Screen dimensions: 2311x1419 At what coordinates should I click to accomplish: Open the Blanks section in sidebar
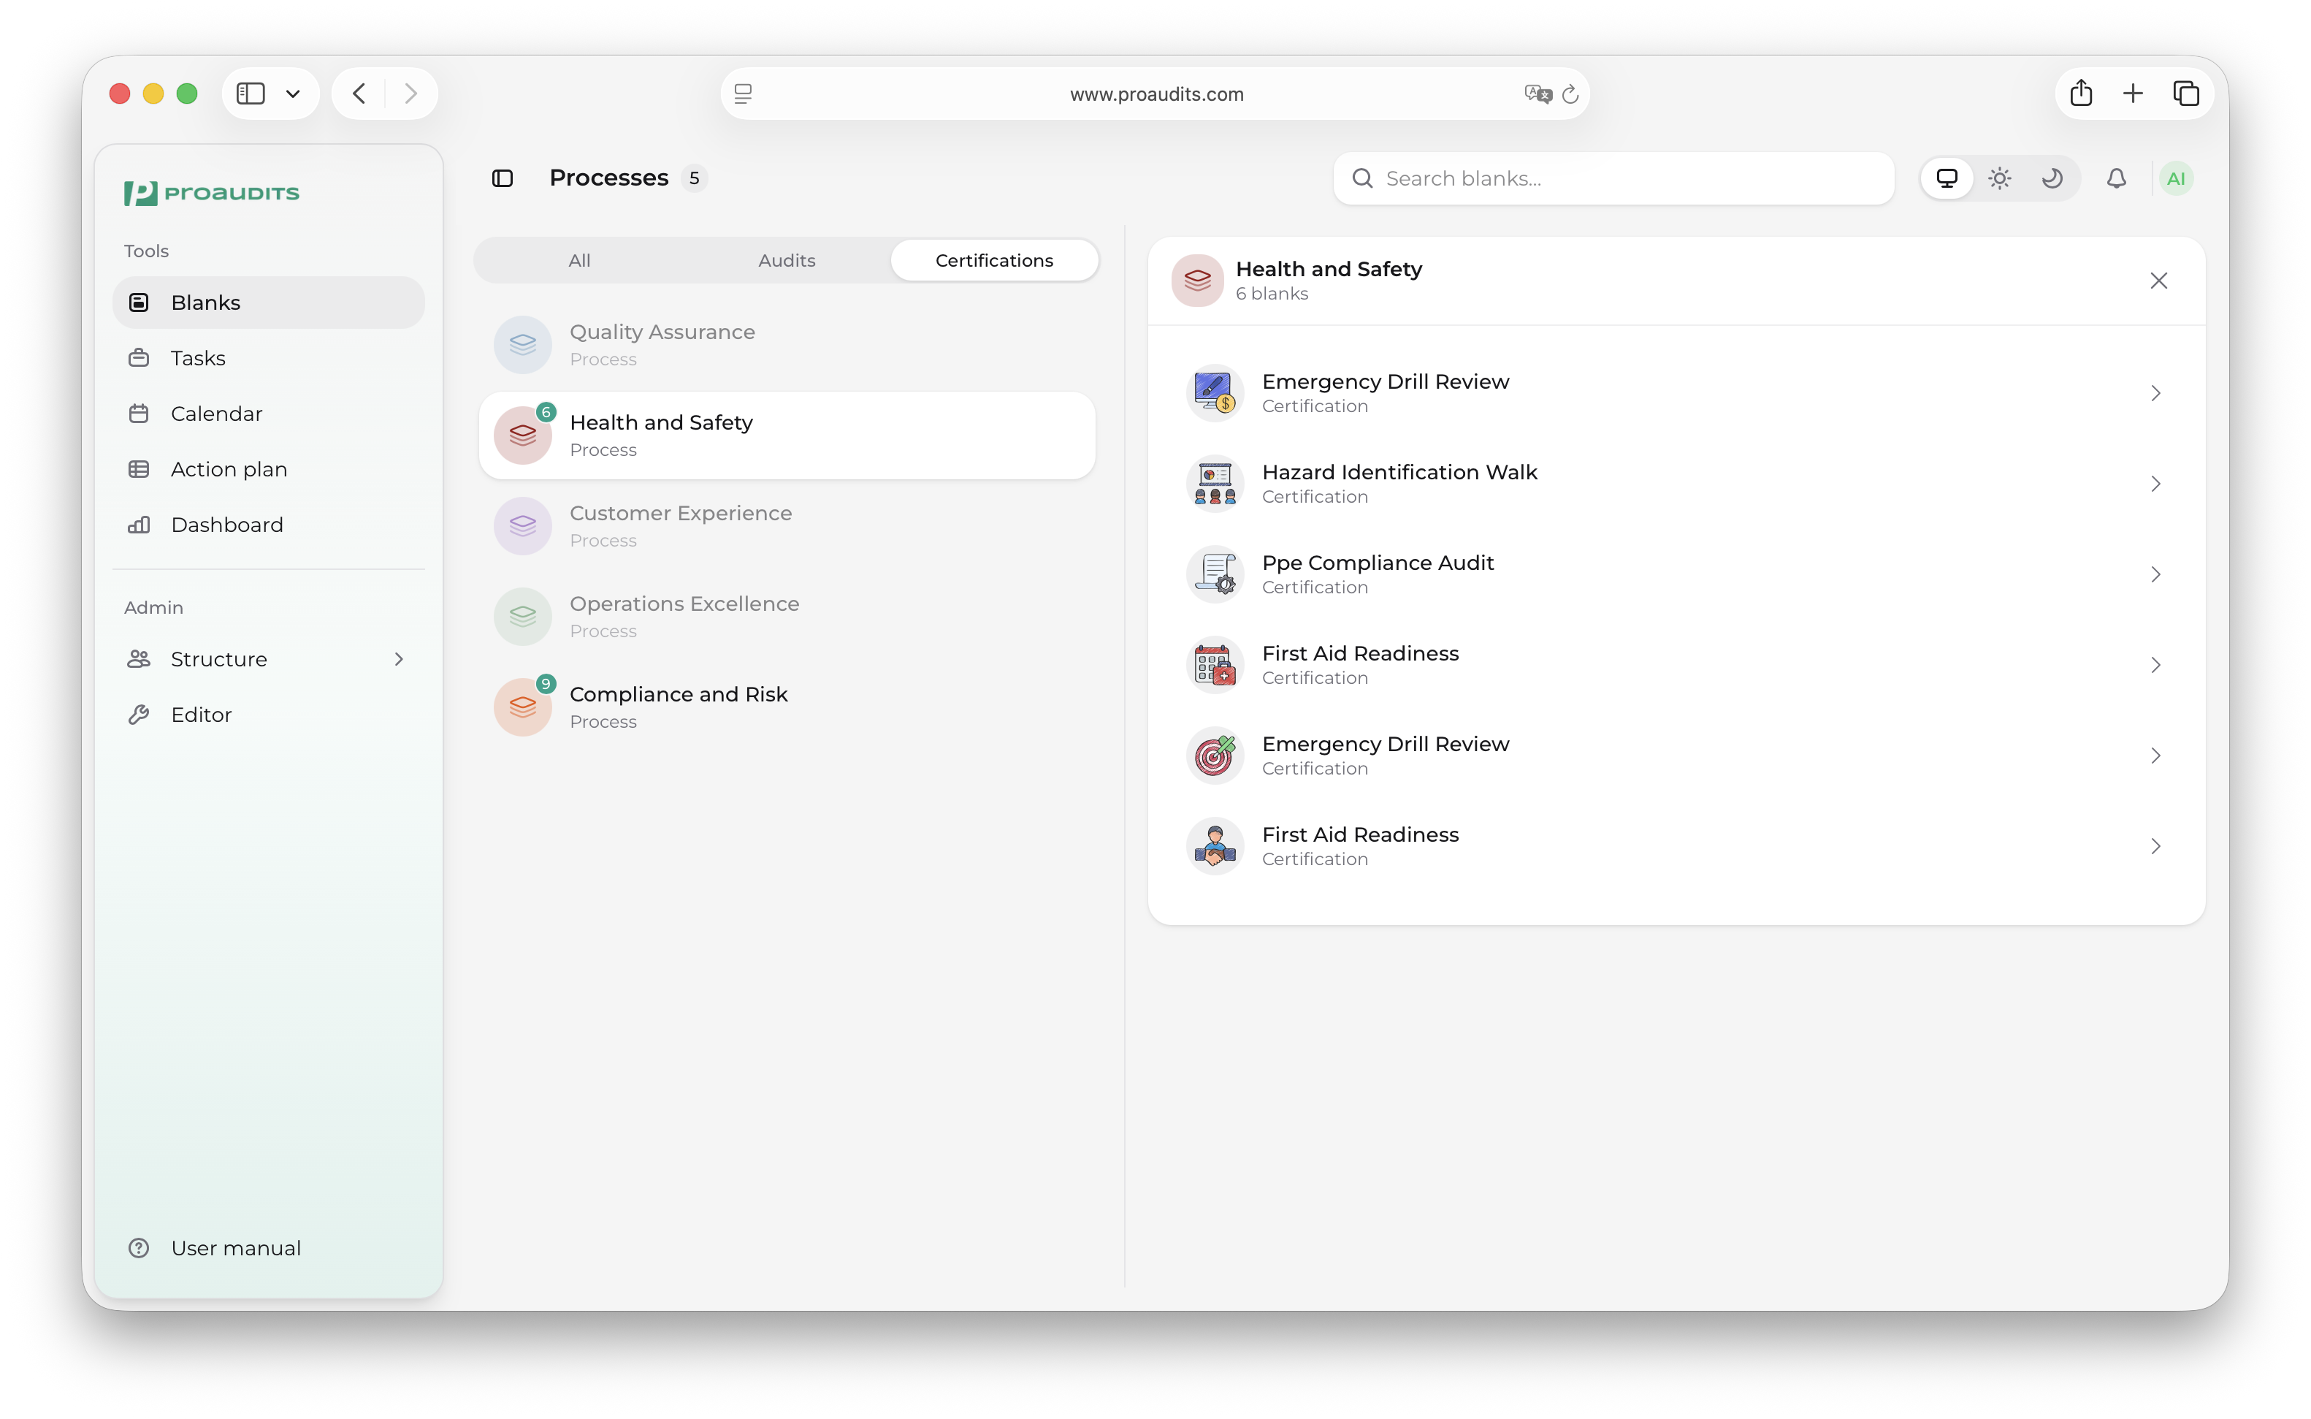(268, 303)
